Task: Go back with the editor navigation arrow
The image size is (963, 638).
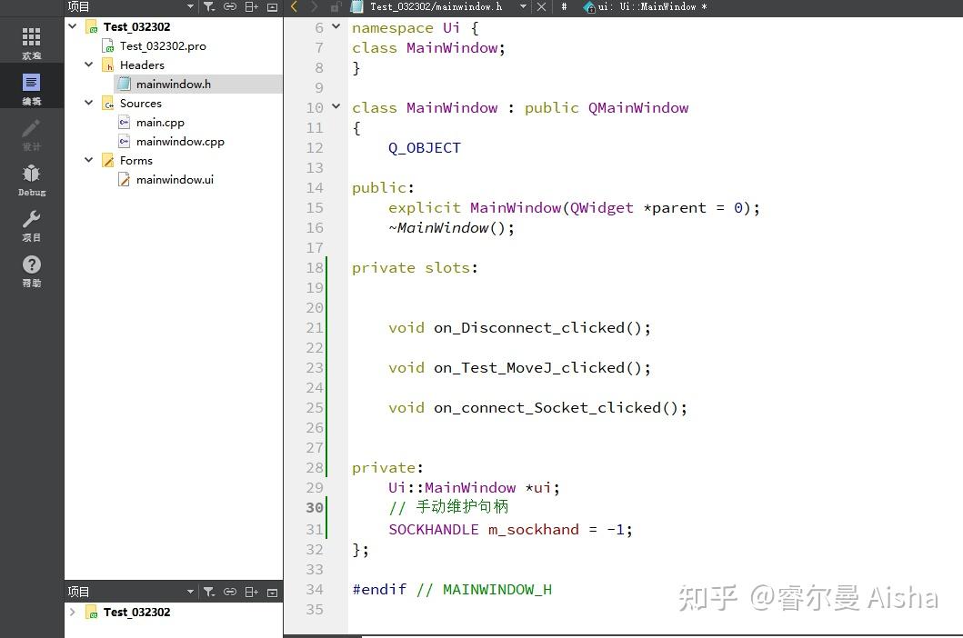Action: pos(295,6)
